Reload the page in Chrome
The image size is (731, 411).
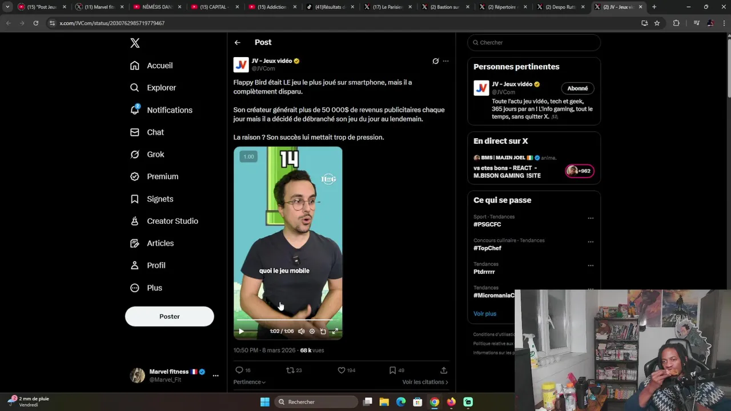tap(35, 23)
